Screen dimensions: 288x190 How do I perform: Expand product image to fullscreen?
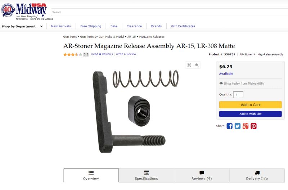tap(189, 65)
